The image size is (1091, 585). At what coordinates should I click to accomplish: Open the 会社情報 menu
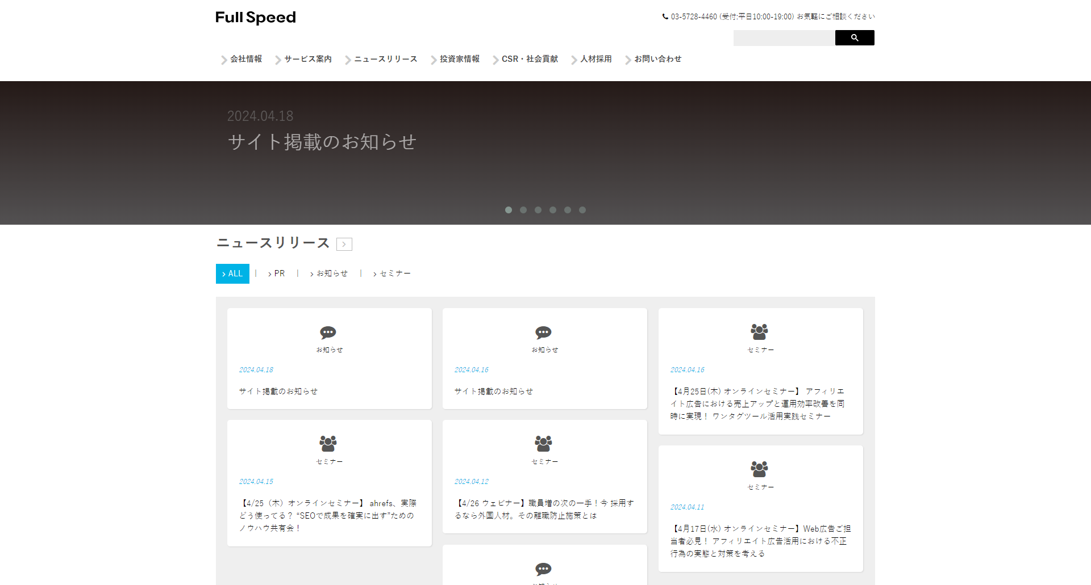click(x=246, y=59)
